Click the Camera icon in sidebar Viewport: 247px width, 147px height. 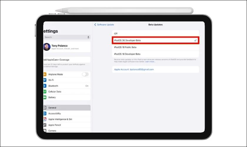pos(45,131)
